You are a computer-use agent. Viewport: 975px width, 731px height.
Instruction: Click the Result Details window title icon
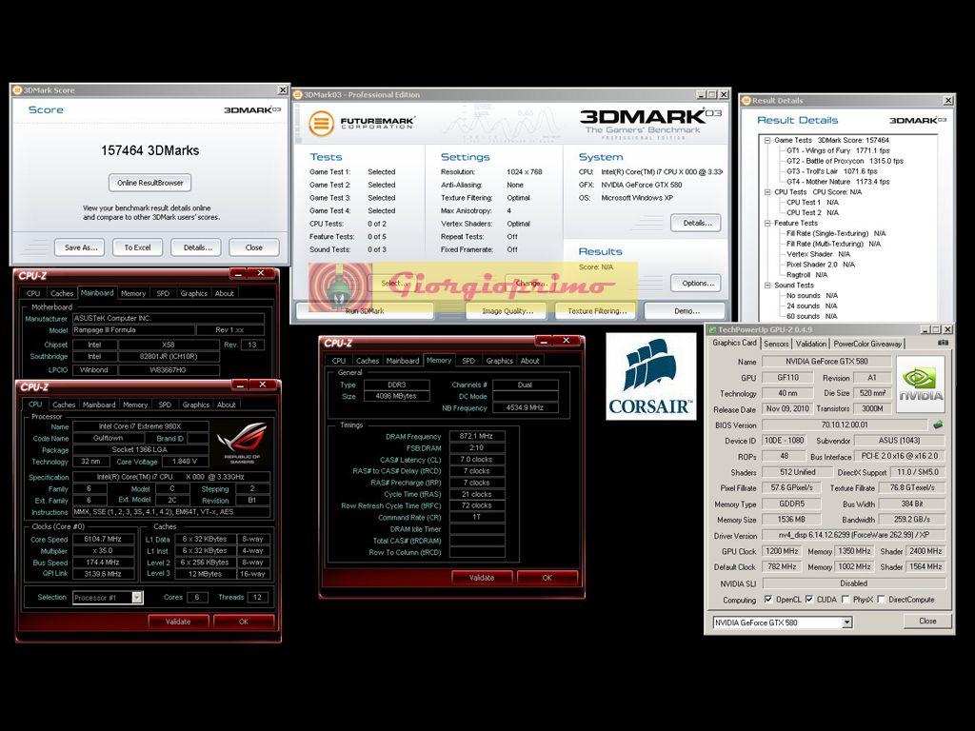746,100
